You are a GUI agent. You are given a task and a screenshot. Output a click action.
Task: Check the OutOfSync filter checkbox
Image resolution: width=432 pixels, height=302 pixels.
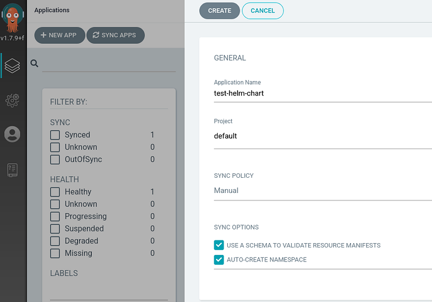[55, 159]
